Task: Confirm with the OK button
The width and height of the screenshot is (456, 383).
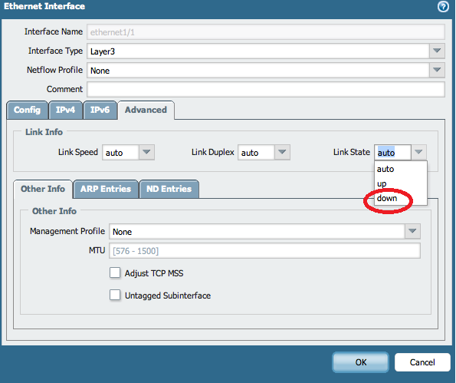Action: pyautogui.click(x=361, y=362)
